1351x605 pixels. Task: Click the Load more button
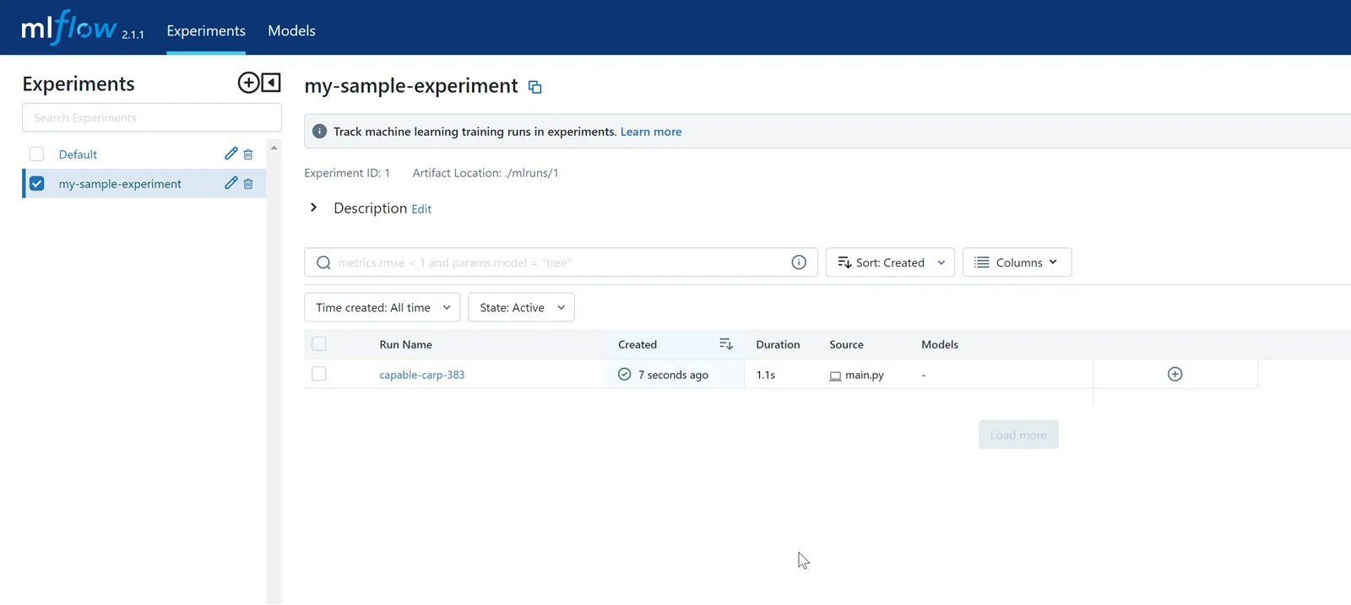(x=1018, y=435)
